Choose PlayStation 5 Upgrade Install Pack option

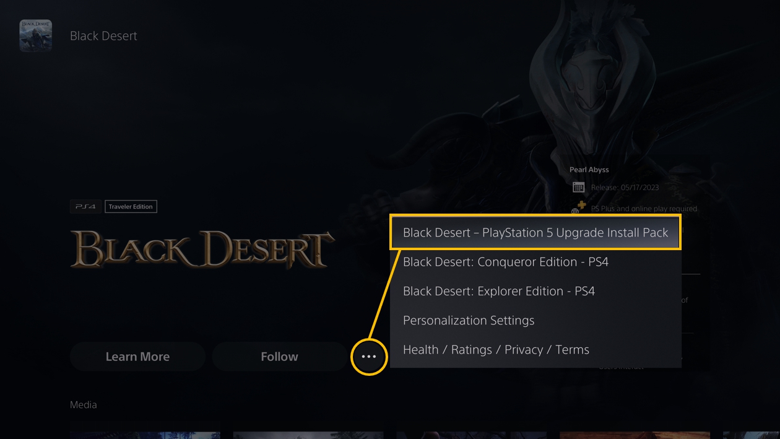pyautogui.click(x=535, y=233)
